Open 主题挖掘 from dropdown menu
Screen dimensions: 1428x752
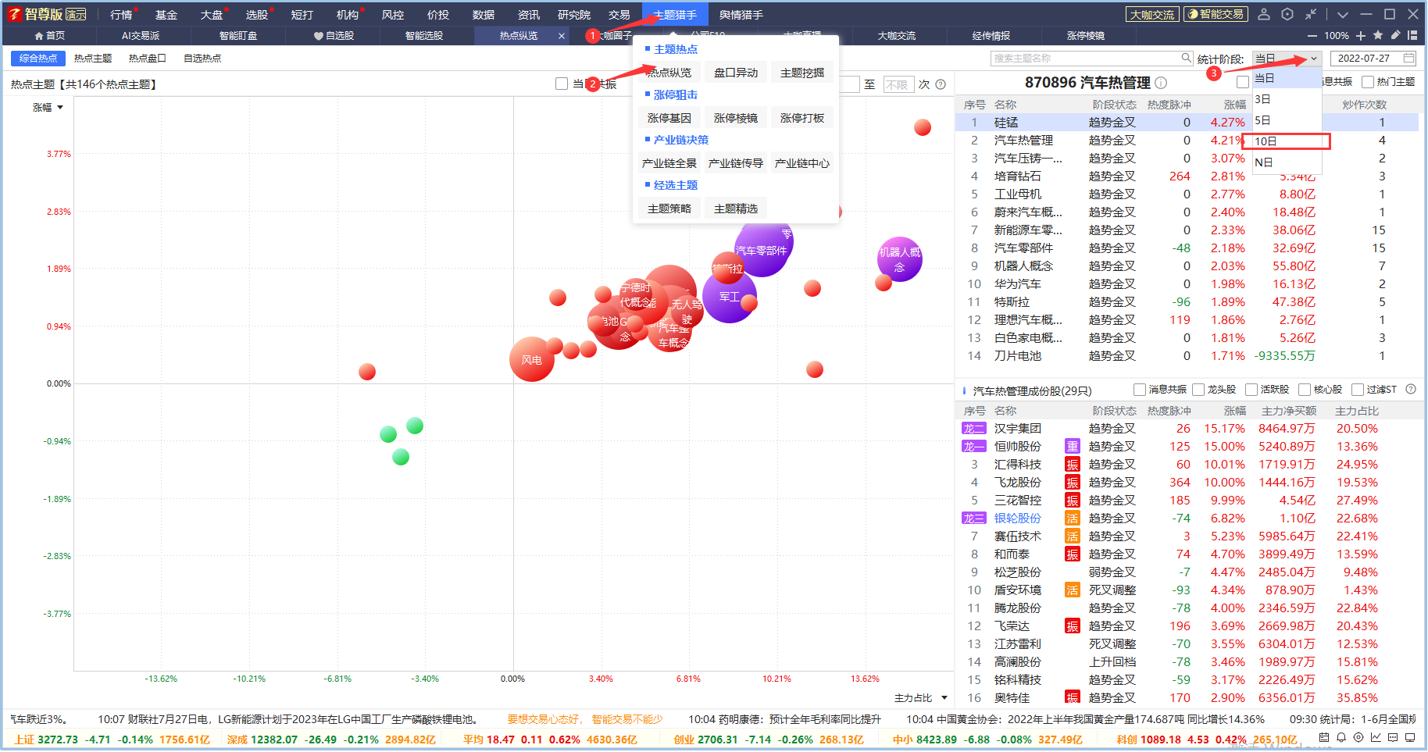click(x=802, y=73)
